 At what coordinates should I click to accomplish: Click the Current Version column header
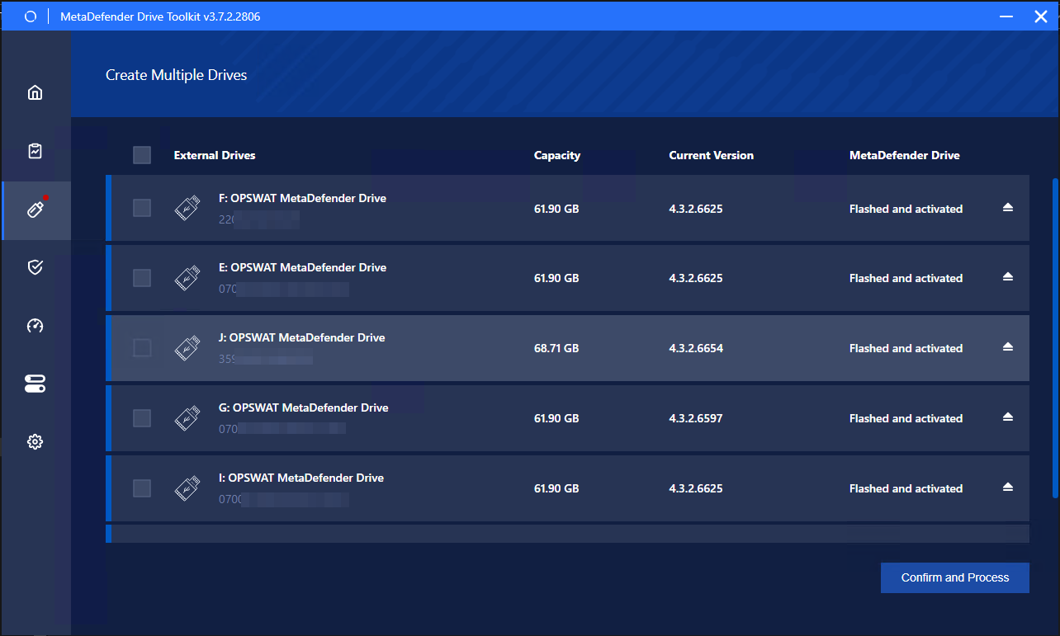712,155
